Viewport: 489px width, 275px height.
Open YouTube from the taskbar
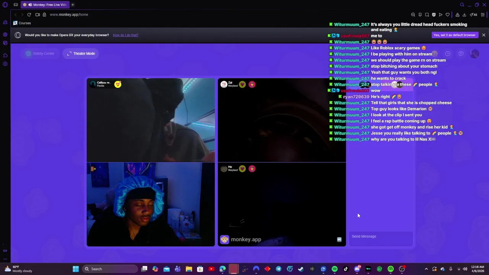point(211,269)
